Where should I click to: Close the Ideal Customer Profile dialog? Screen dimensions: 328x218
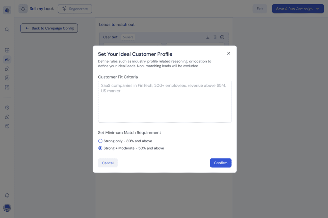(x=229, y=53)
